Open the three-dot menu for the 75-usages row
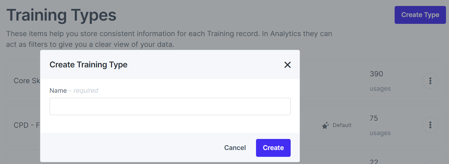The width and height of the screenshot is (449, 164). [x=430, y=125]
